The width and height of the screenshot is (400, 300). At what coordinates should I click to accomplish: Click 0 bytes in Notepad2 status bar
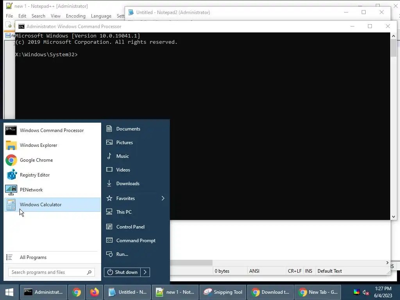[222, 271]
